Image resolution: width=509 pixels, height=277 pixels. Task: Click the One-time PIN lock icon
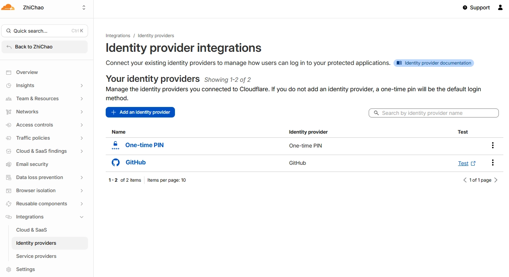click(115, 145)
